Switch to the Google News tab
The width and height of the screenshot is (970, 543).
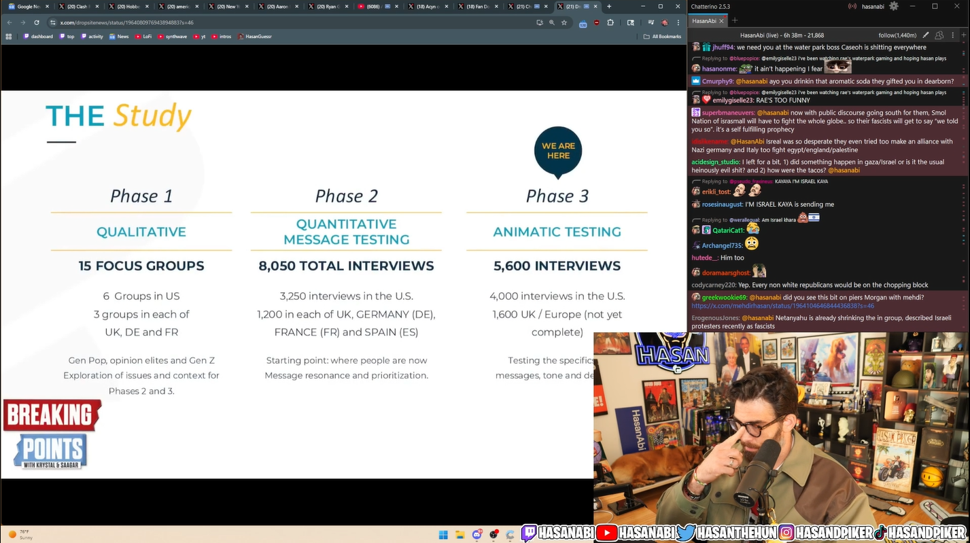tap(26, 6)
